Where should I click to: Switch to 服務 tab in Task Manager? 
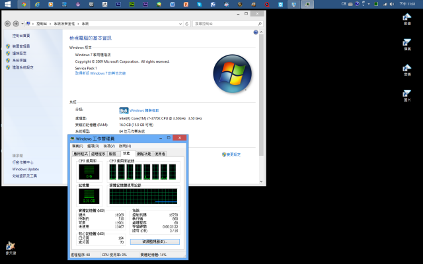pos(112,154)
